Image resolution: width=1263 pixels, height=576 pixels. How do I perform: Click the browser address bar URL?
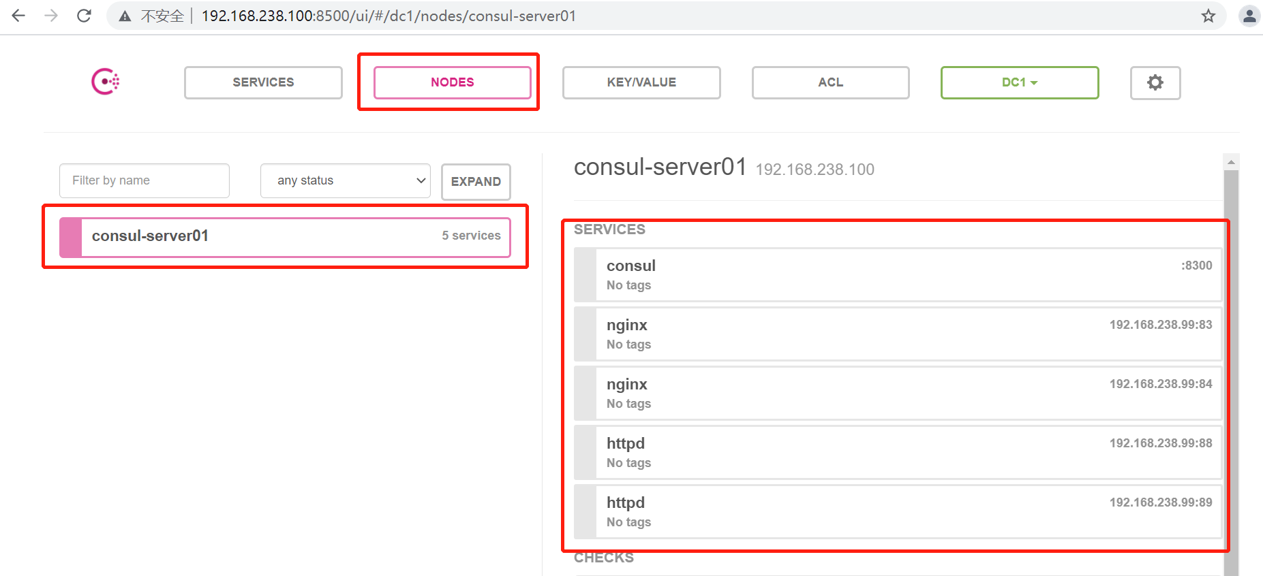coord(389,16)
